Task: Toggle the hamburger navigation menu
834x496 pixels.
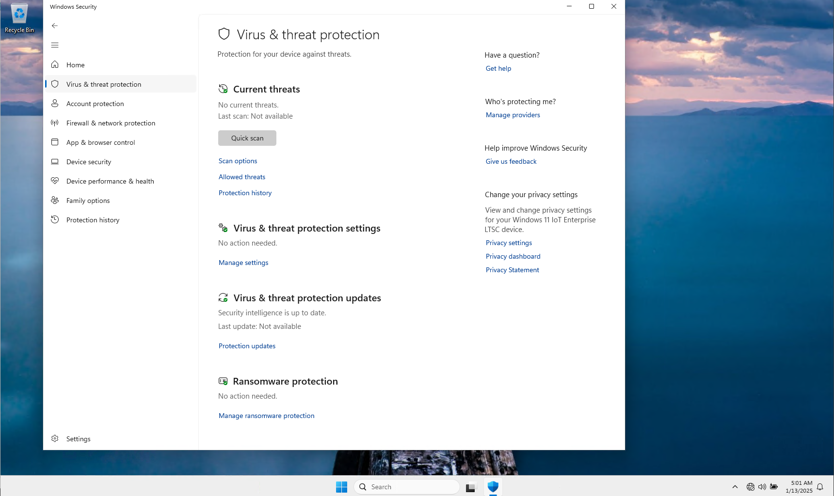Action: (x=55, y=45)
